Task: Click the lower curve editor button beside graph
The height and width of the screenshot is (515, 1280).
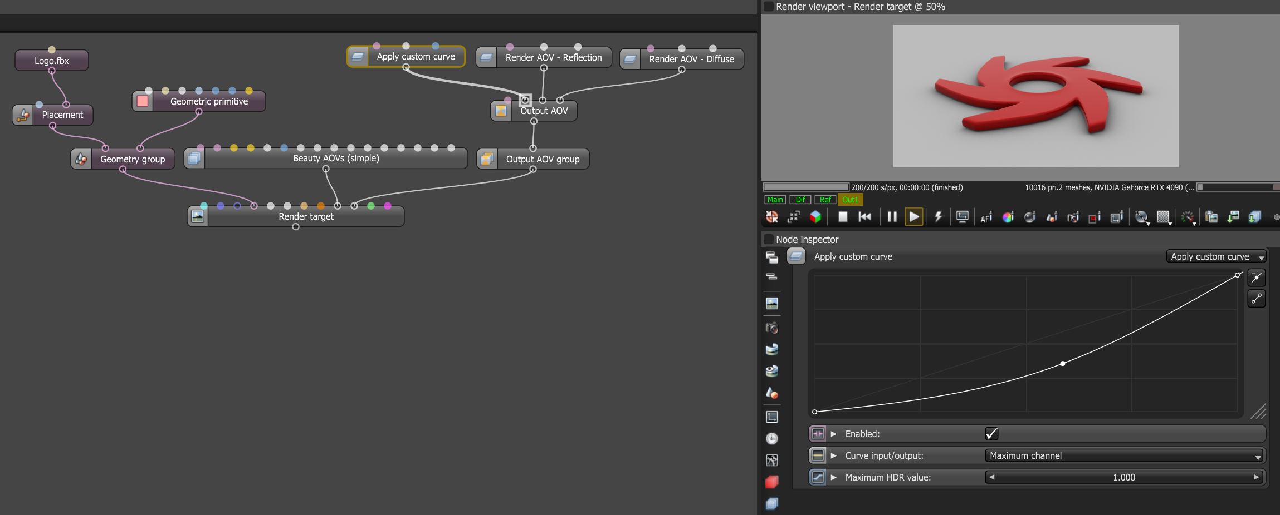Action: tap(1257, 299)
